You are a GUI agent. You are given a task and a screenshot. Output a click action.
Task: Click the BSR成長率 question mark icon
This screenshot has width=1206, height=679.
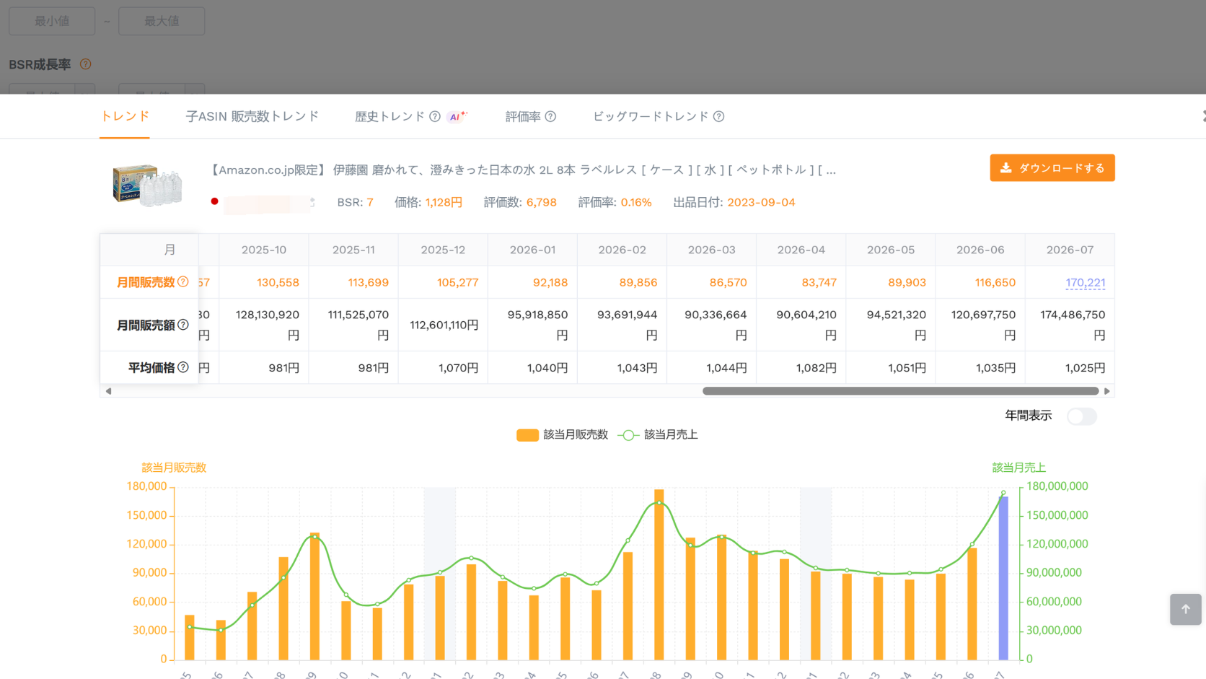point(85,64)
